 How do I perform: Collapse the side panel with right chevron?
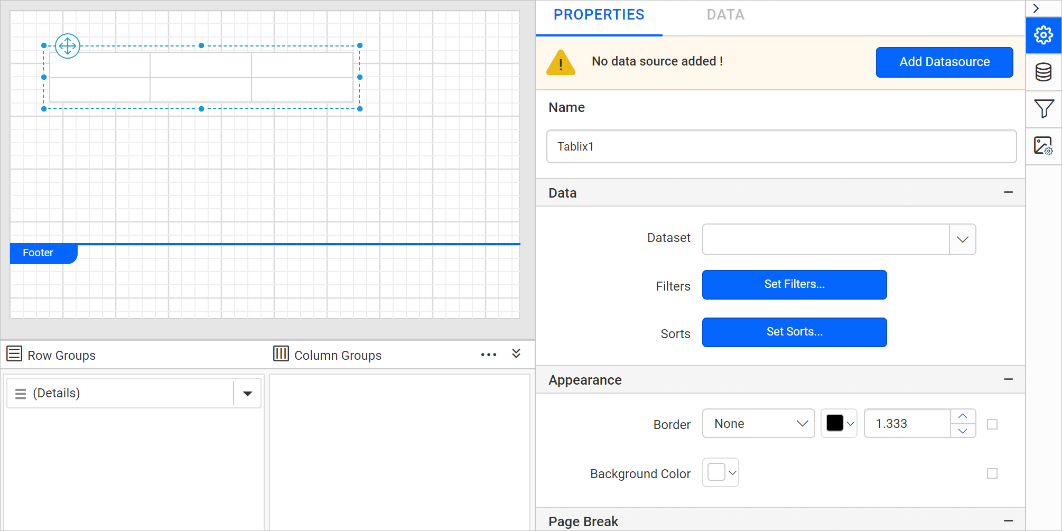[1036, 8]
